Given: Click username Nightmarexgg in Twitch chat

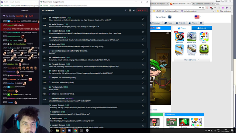Looking at the screenshot, I should pos(15,75).
